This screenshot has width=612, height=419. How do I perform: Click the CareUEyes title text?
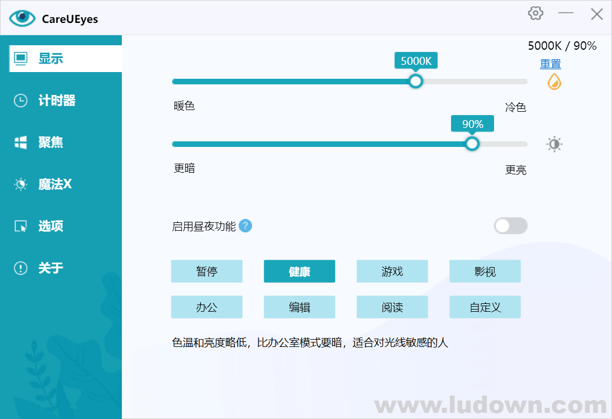(70, 19)
